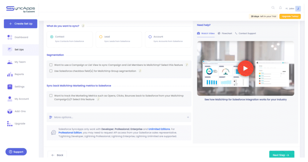Switch to the Contact Support tab

point(245,33)
